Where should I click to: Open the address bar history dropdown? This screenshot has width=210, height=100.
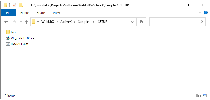(x=132, y=22)
